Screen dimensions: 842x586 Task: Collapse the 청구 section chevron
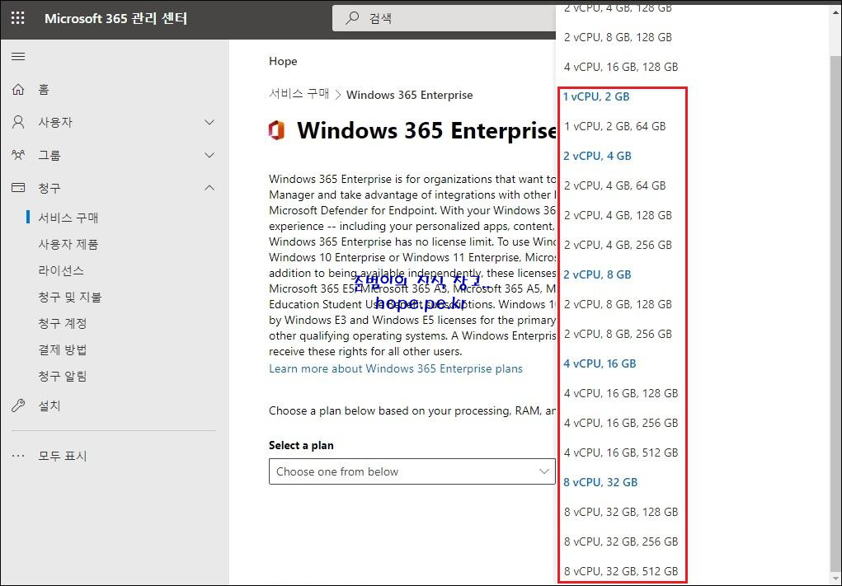coord(210,188)
